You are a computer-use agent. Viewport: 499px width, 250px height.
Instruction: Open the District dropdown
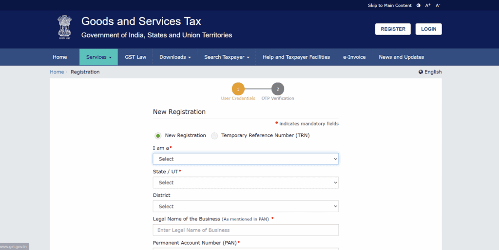(x=246, y=206)
